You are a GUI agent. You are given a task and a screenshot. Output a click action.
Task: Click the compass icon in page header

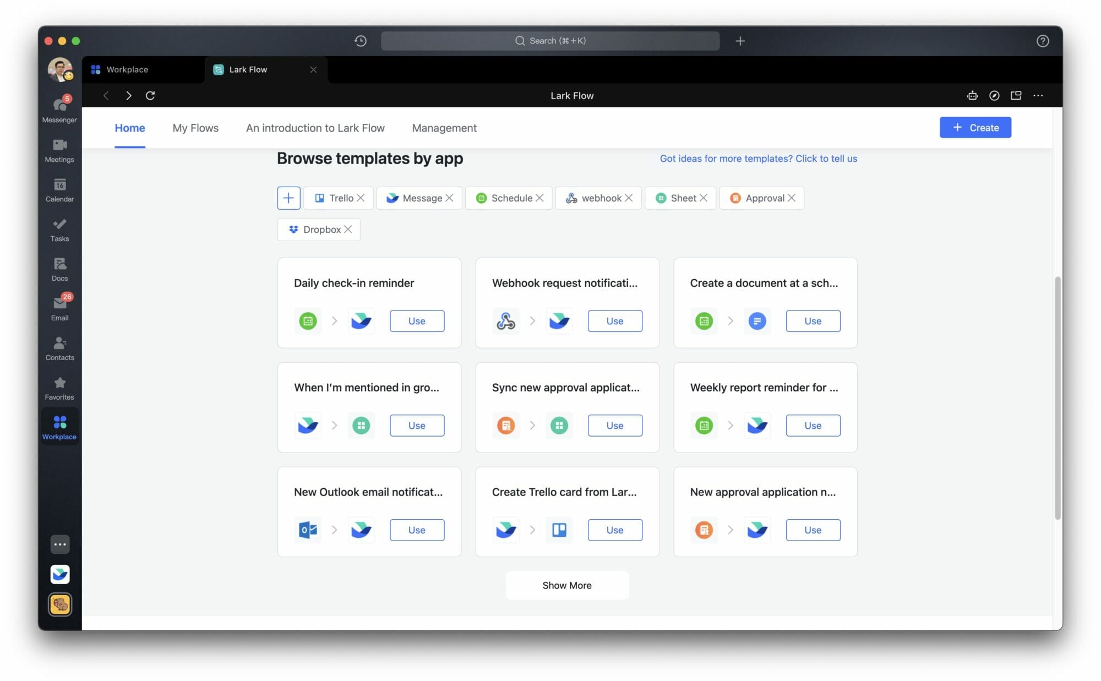coord(994,95)
